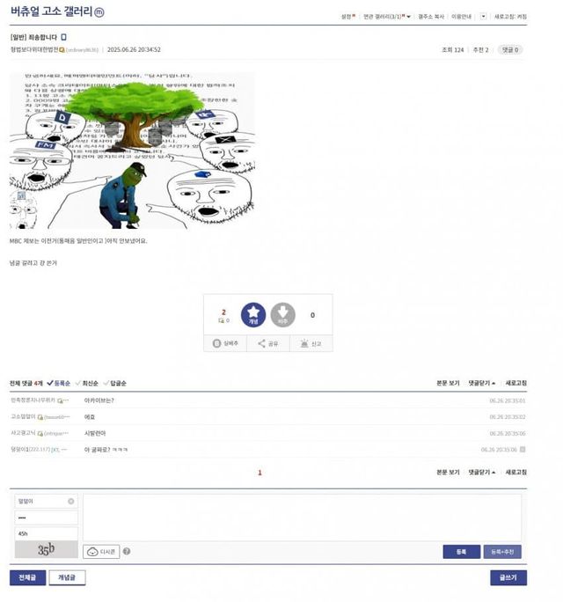
Task: Click the minor gallery ⓜ badge icon
Action: click(99, 12)
